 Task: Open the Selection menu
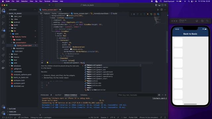(x=24, y=1)
